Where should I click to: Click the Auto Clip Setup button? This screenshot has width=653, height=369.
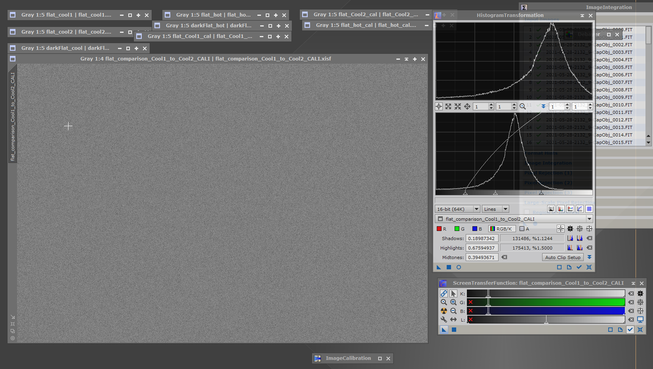[x=563, y=257]
